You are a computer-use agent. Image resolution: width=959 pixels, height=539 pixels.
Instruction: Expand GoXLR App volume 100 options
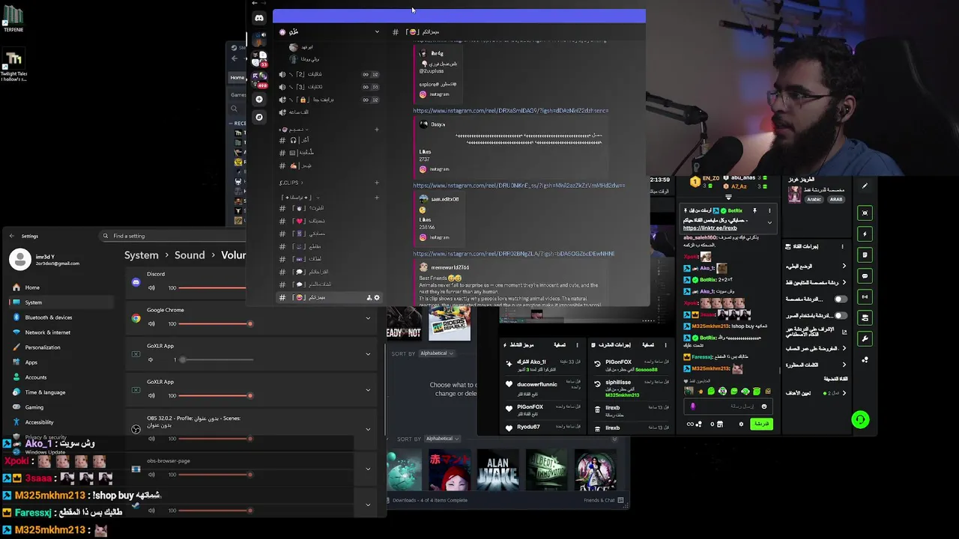368,390
